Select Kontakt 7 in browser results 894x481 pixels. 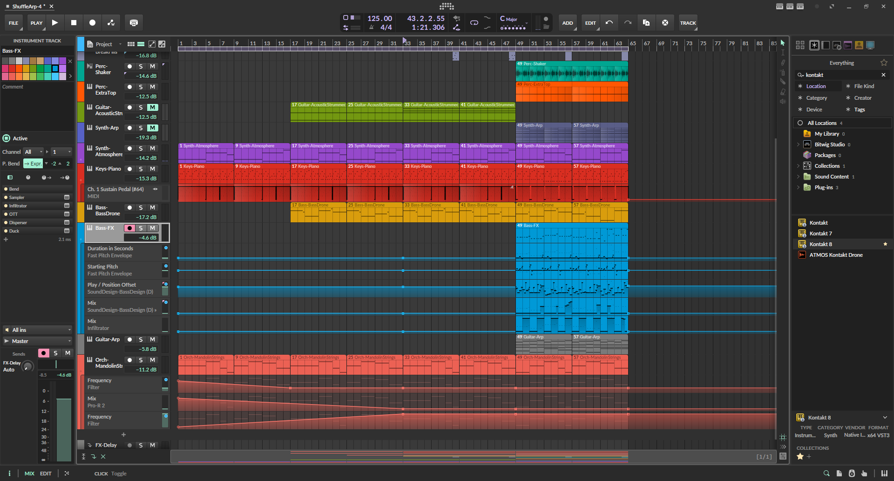click(x=842, y=234)
